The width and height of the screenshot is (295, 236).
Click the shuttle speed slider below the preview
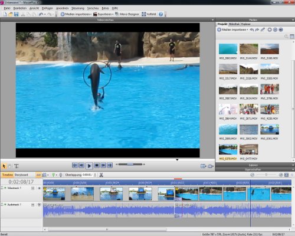(x=130, y=164)
